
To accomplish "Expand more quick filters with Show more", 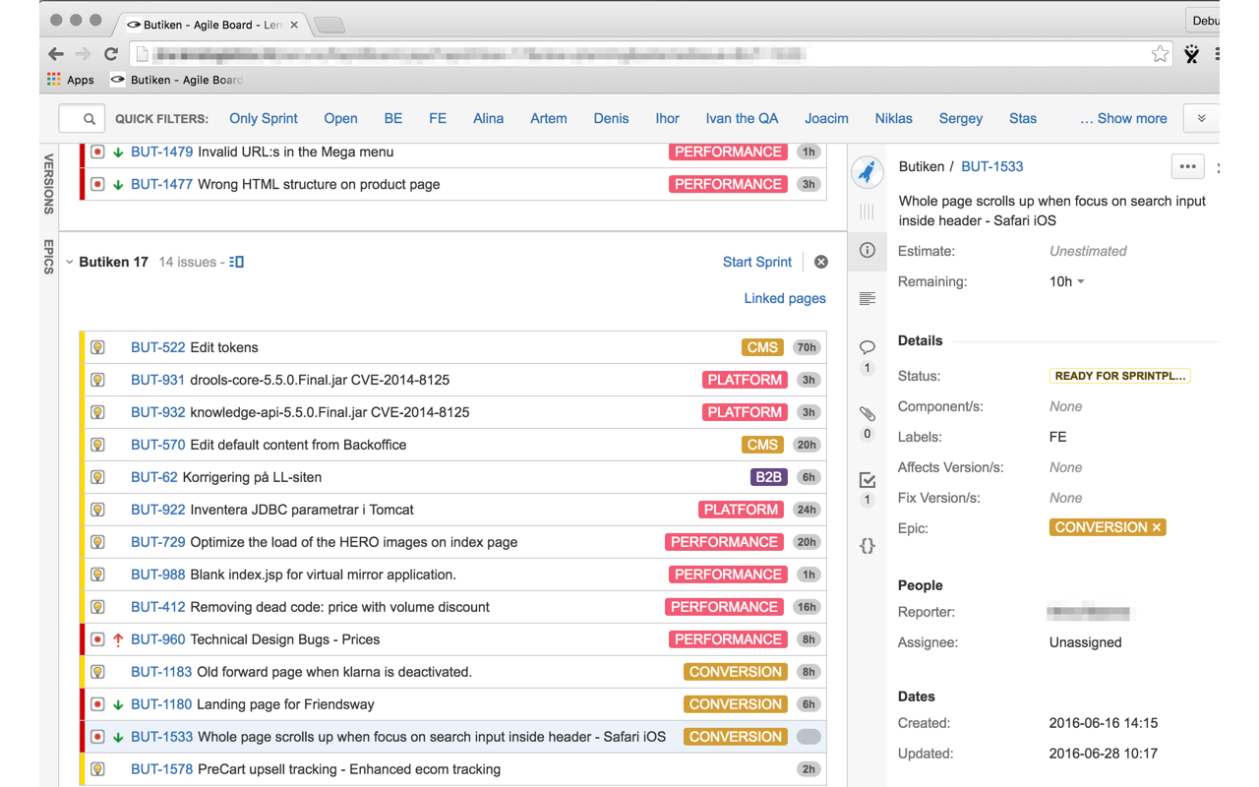I will tap(1123, 118).
